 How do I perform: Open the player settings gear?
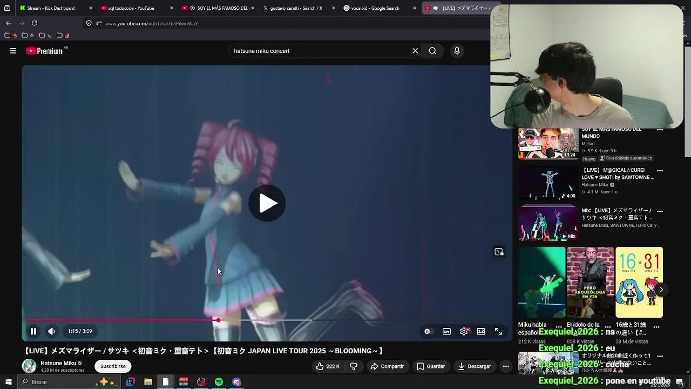tap(464, 331)
